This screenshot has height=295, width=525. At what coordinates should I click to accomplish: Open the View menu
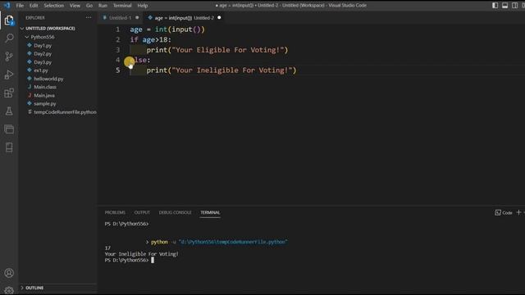75,6
